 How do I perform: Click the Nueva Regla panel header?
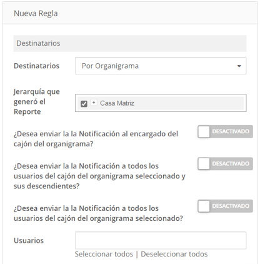point(130,13)
